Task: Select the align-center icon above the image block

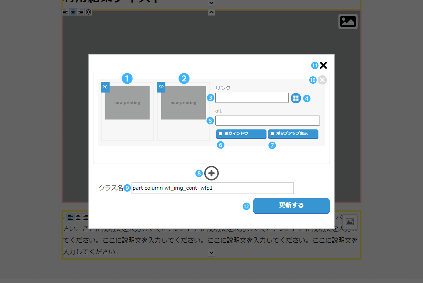Action: [x=73, y=12]
